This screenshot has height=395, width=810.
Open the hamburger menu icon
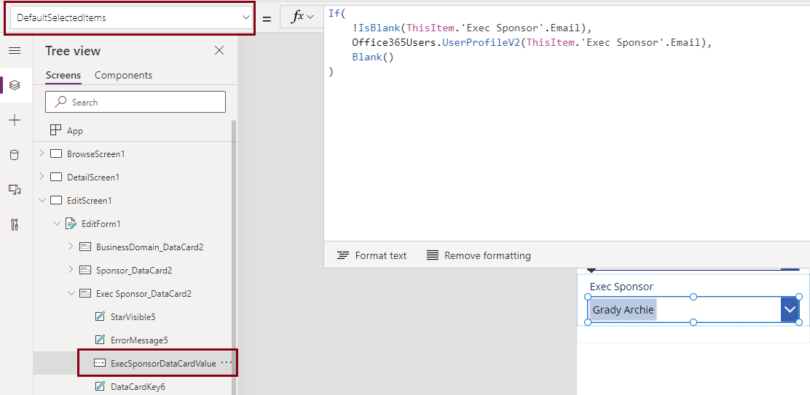[x=15, y=50]
